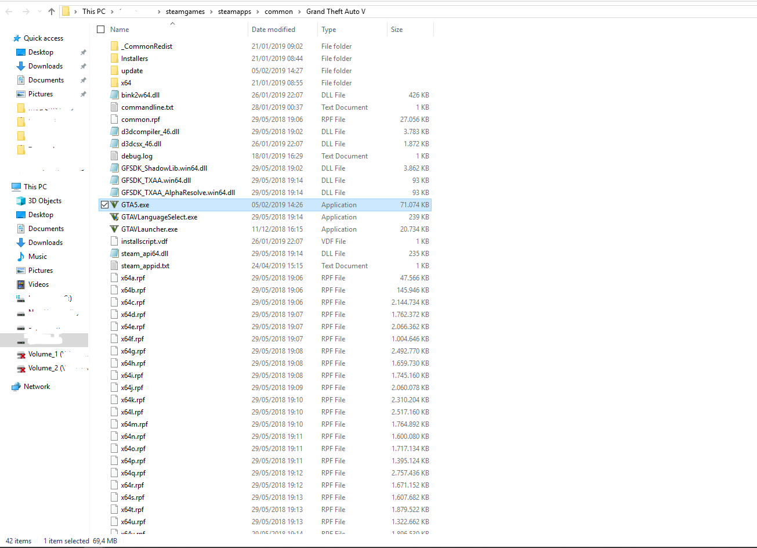
Task: Select the update folder icon
Action: [x=114, y=71]
